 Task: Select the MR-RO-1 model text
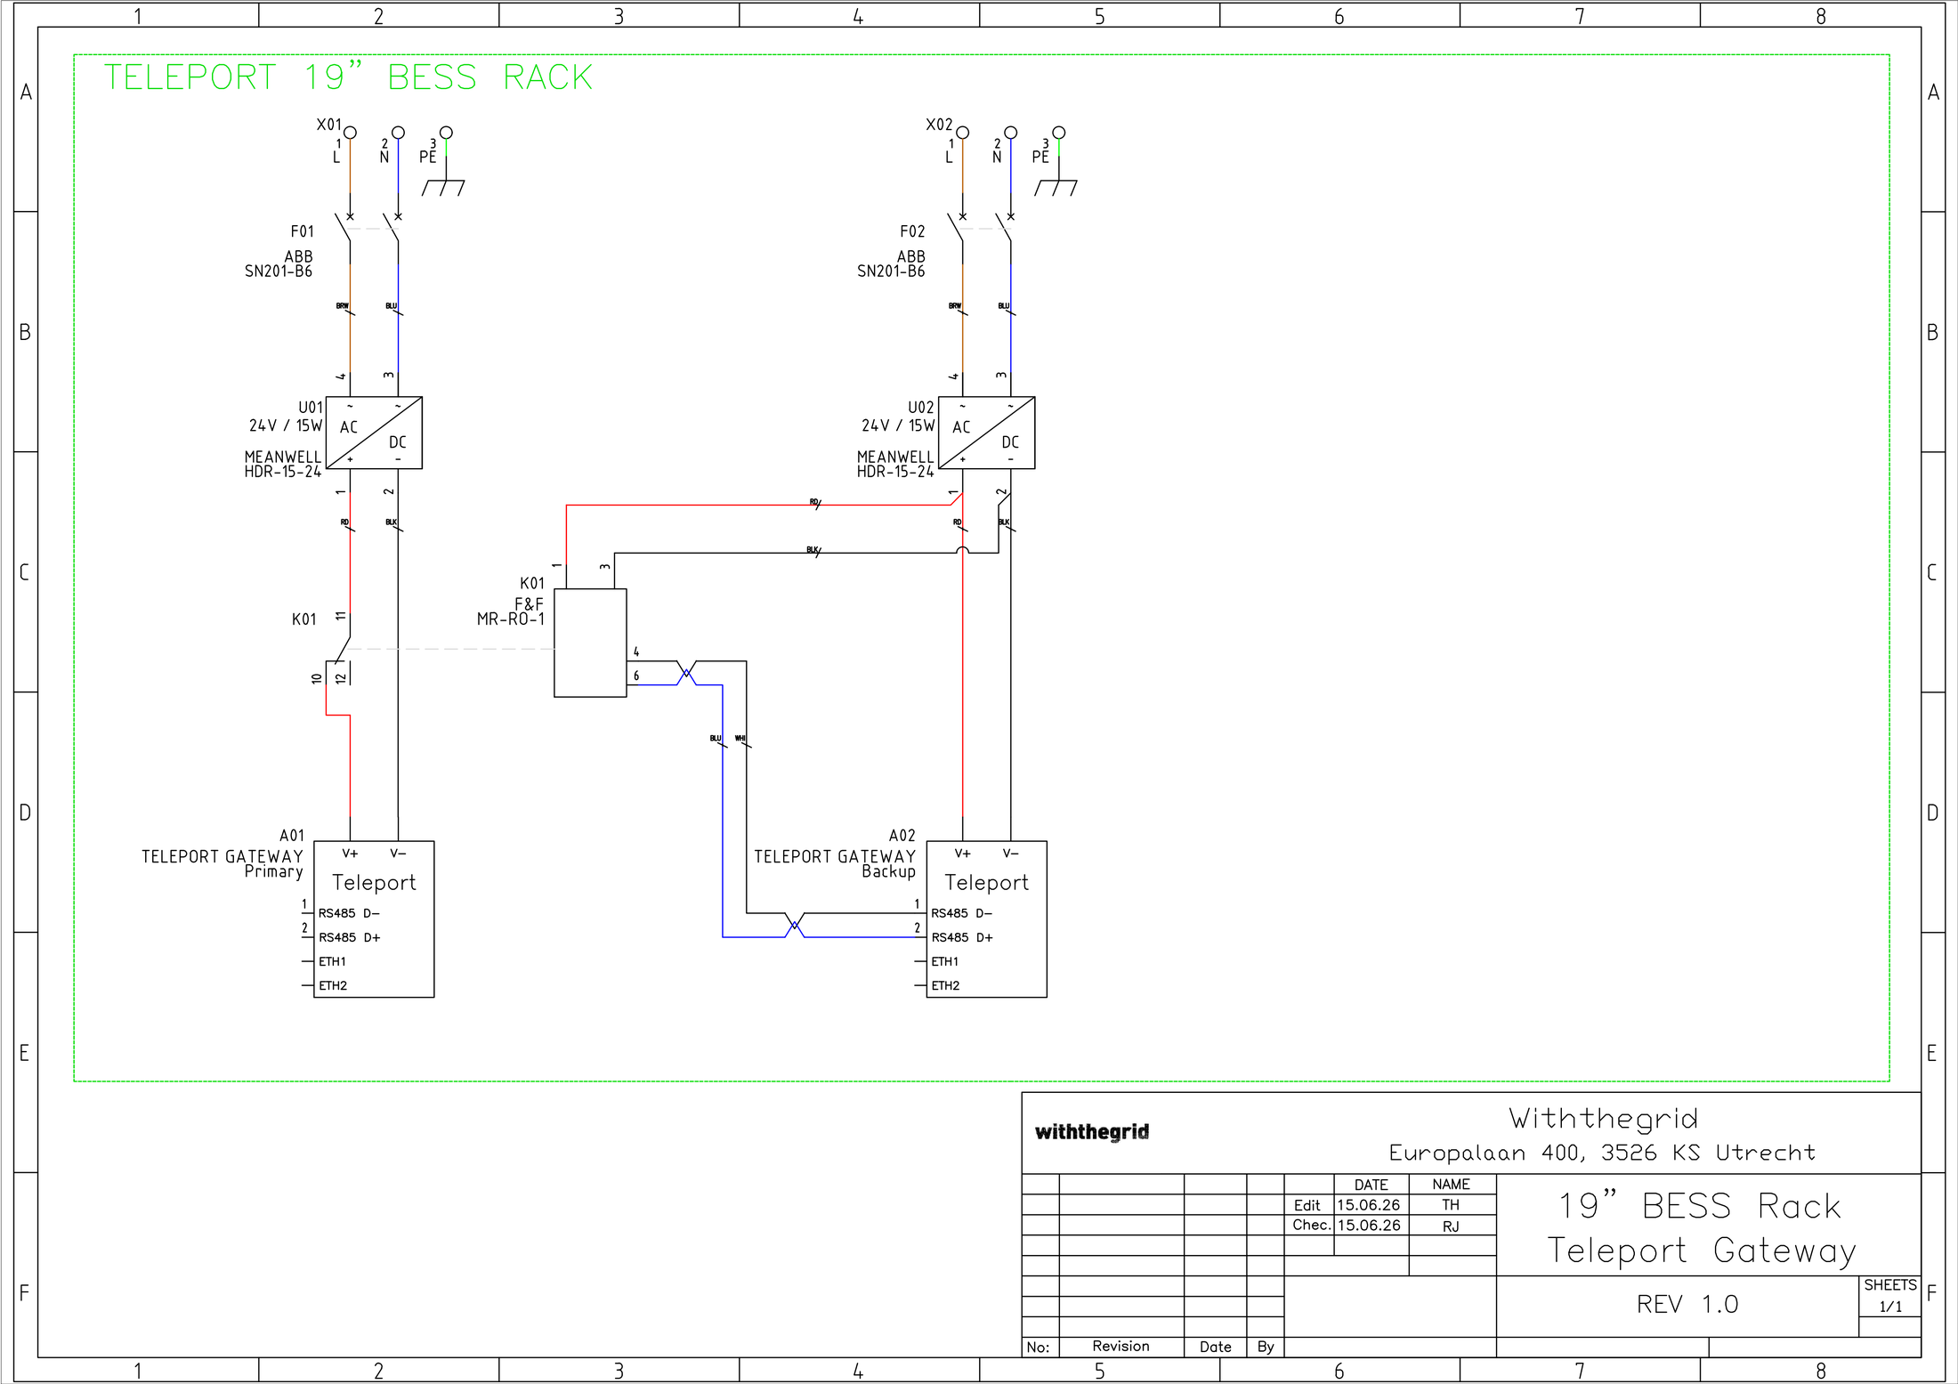coord(511,619)
